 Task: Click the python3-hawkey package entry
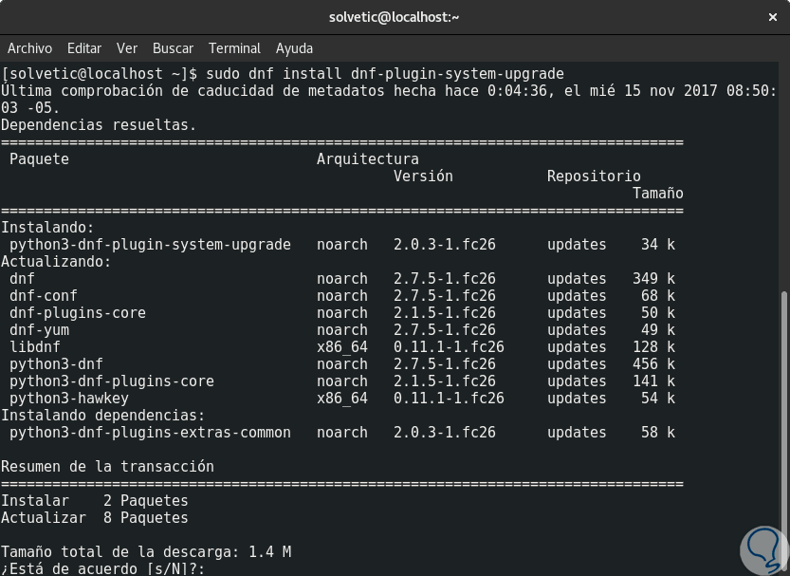click(x=68, y=399)
